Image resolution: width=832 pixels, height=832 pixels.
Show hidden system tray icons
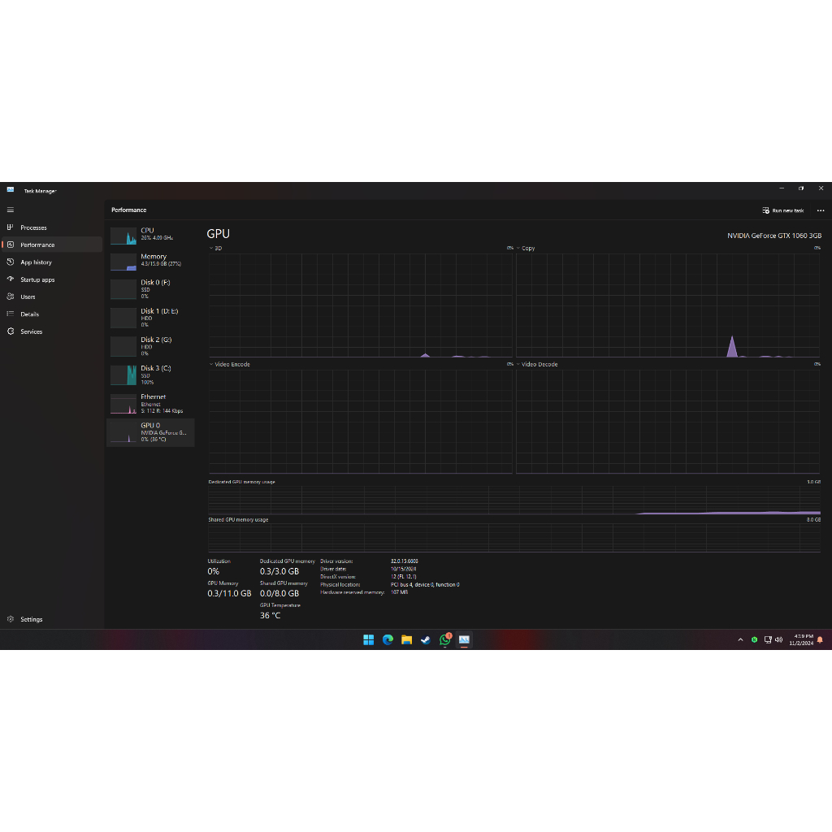click(x=740, y=640)
